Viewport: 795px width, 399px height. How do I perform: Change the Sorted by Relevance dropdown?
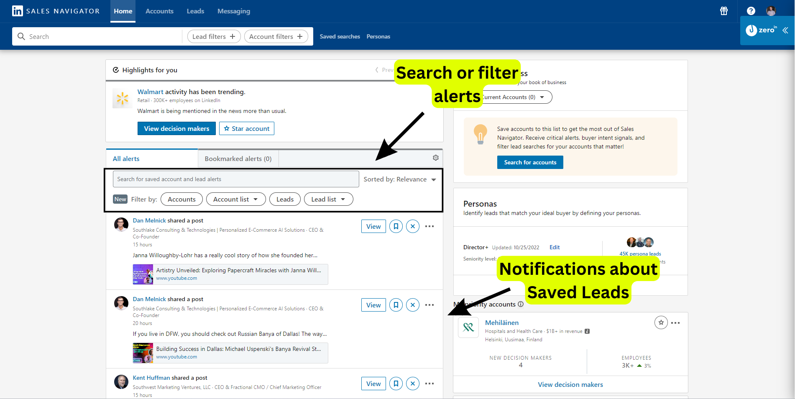(400, 179)
